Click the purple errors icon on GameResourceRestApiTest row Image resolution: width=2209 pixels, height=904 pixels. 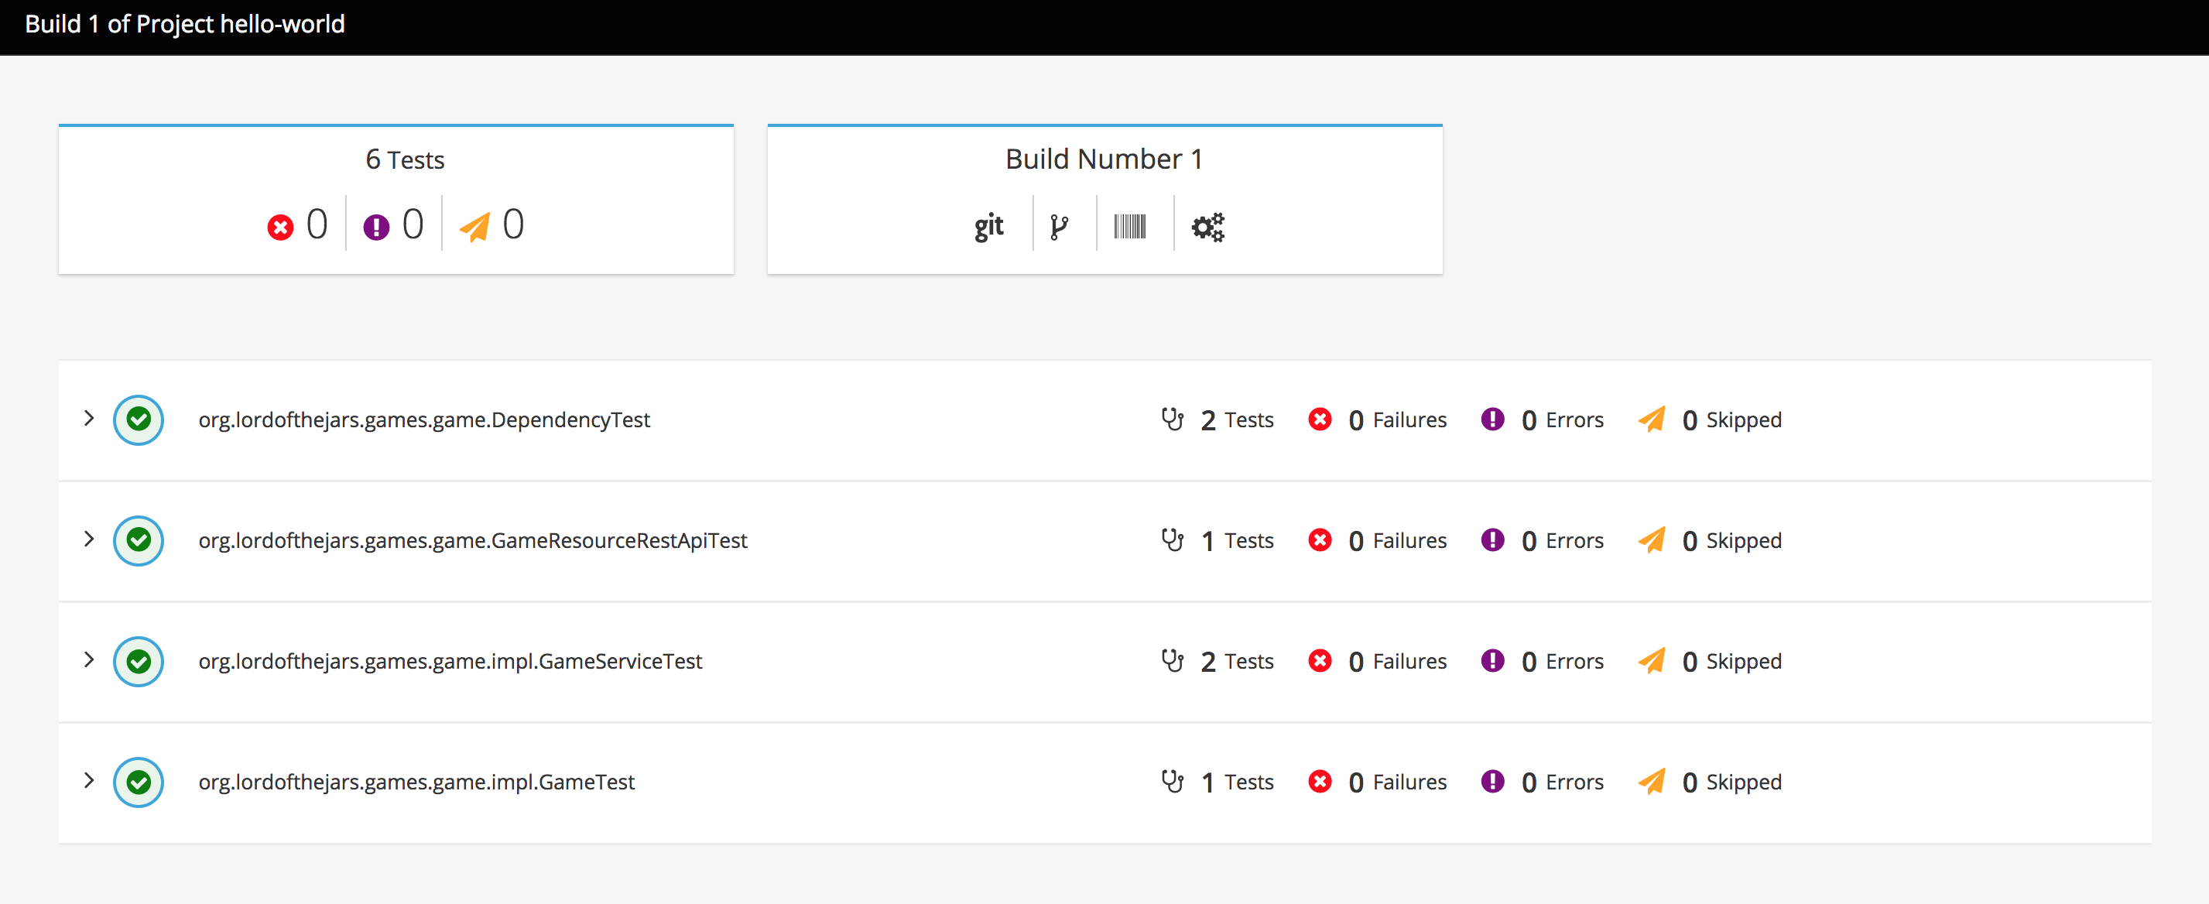point(1492,539)
